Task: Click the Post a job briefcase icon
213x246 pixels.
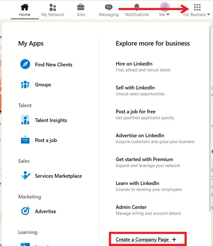Action: (x=25, y=140)
